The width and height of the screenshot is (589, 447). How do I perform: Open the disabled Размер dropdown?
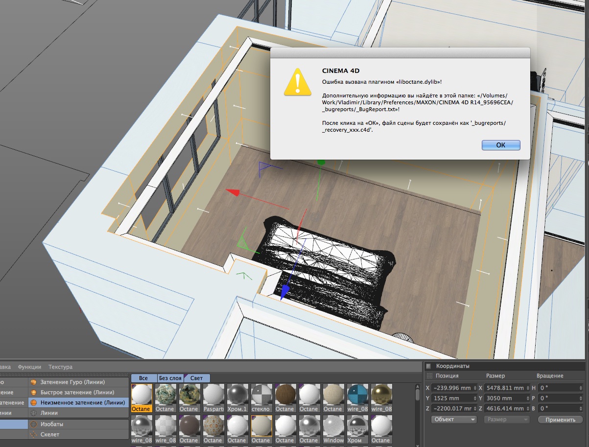click(x=507, y=420)
